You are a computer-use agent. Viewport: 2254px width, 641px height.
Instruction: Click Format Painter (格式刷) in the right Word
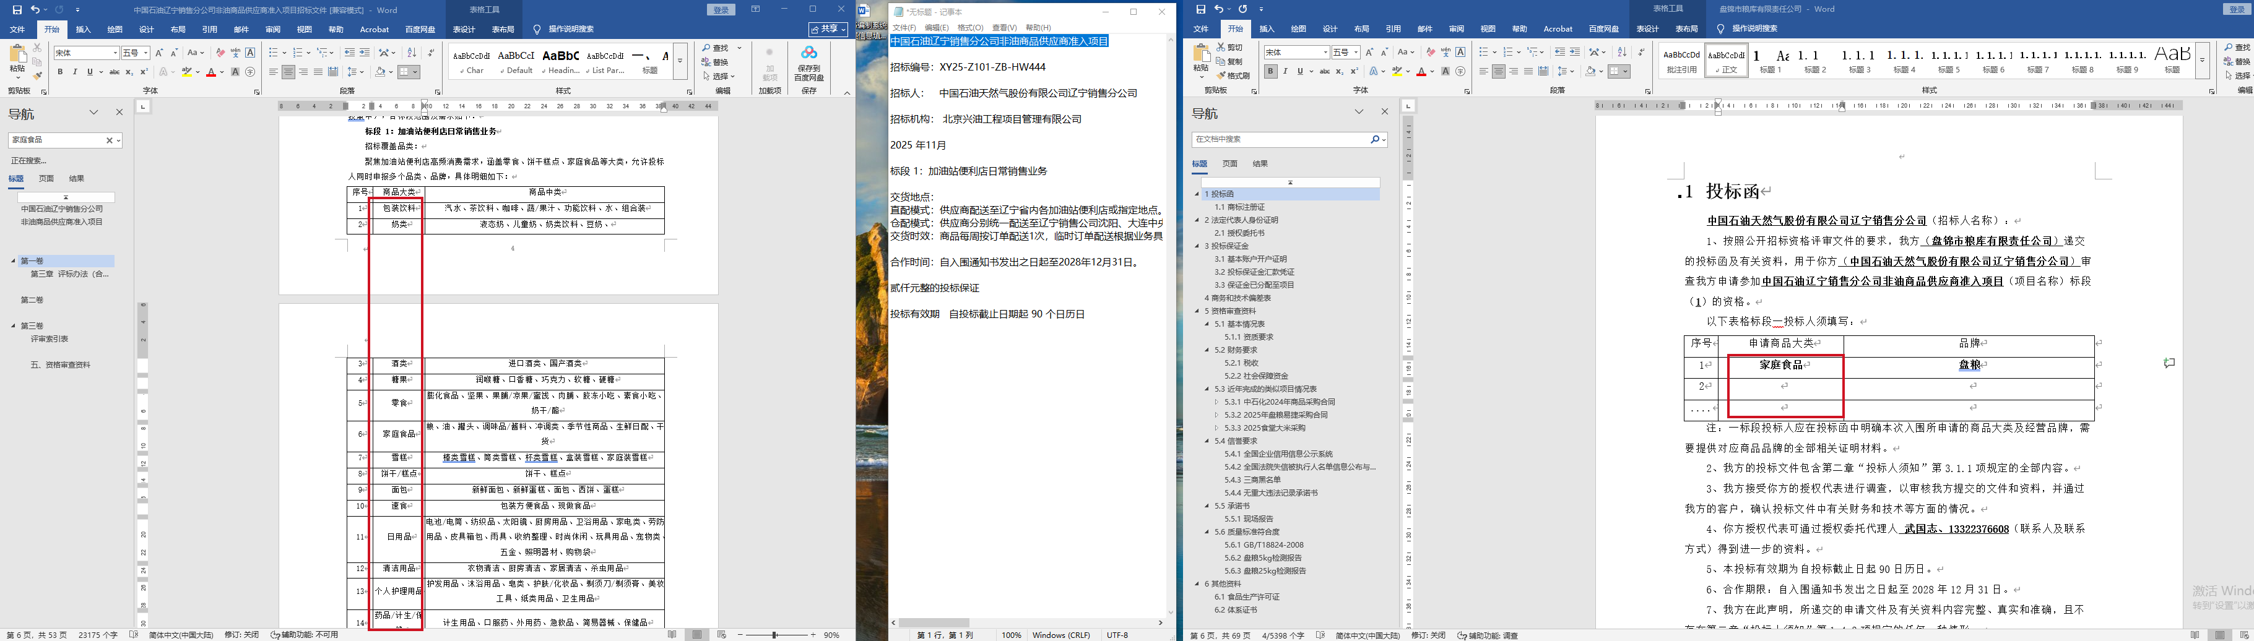1233,75
